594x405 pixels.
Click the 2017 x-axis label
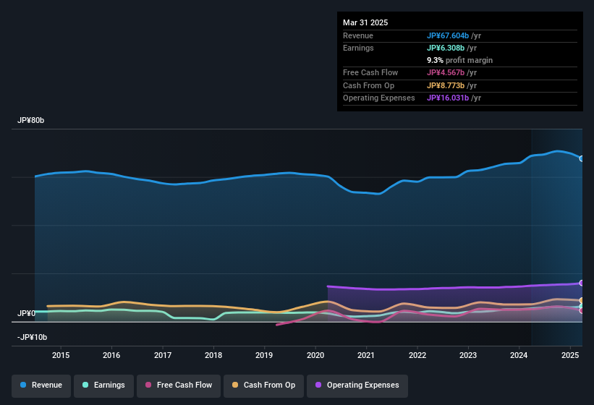163,355
